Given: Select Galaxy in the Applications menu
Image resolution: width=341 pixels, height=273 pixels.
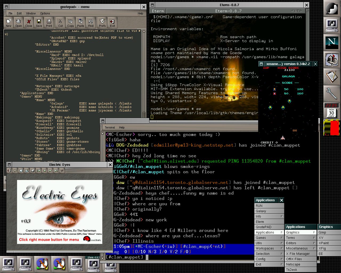Looking at the screenshot, I should pos(269,211).
